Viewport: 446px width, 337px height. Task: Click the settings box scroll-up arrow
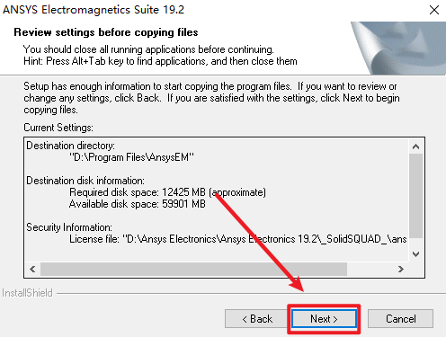tap(415, 146)
